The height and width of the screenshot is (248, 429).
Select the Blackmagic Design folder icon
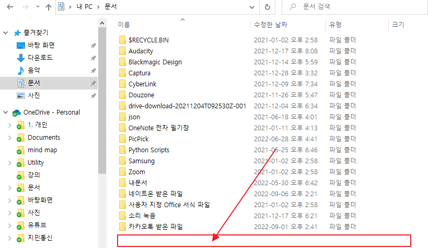pos(122,62)
